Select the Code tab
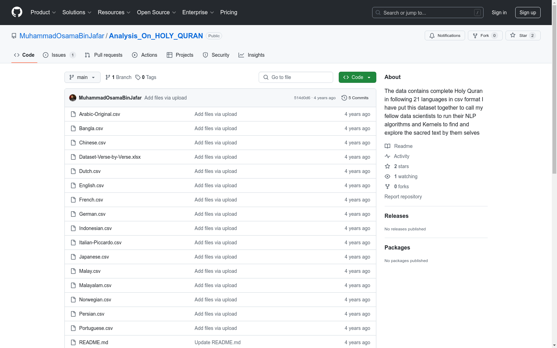557x348 pixels. click(x=24, y=55)
